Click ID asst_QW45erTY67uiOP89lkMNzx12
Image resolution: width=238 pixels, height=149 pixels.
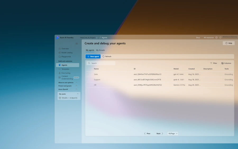point(147,74)
